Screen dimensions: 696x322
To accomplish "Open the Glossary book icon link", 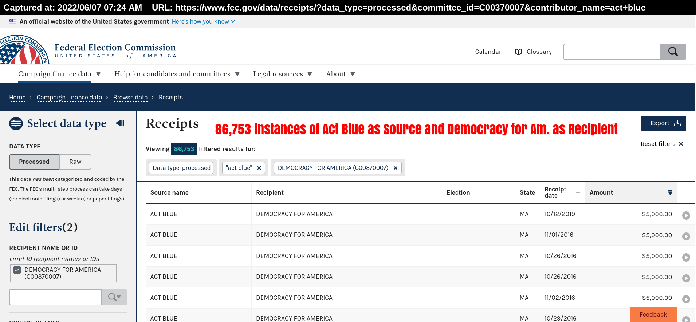I will click(x=534, y=52).
